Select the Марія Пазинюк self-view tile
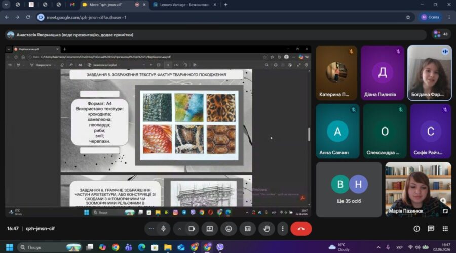The height and width of the screenshot is (253, 456). coord(418,189)
